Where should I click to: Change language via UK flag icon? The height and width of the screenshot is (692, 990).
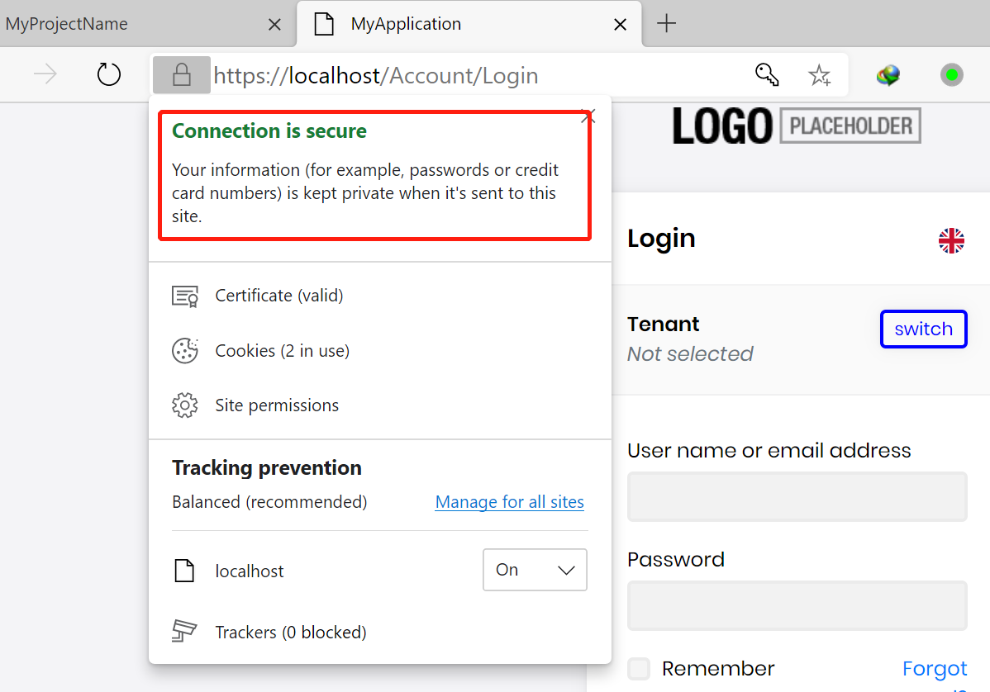(952, 240)
